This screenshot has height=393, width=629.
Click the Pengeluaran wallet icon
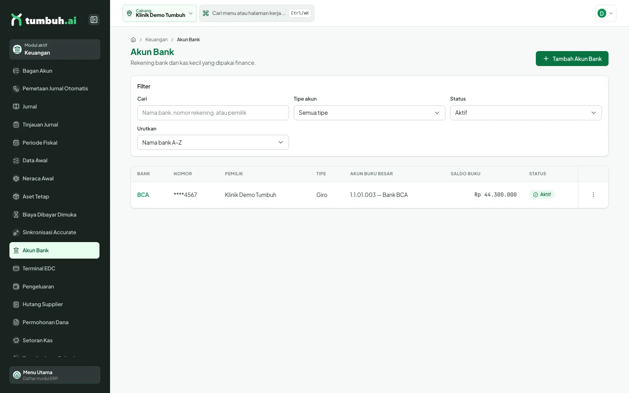[x=16, y=286]
